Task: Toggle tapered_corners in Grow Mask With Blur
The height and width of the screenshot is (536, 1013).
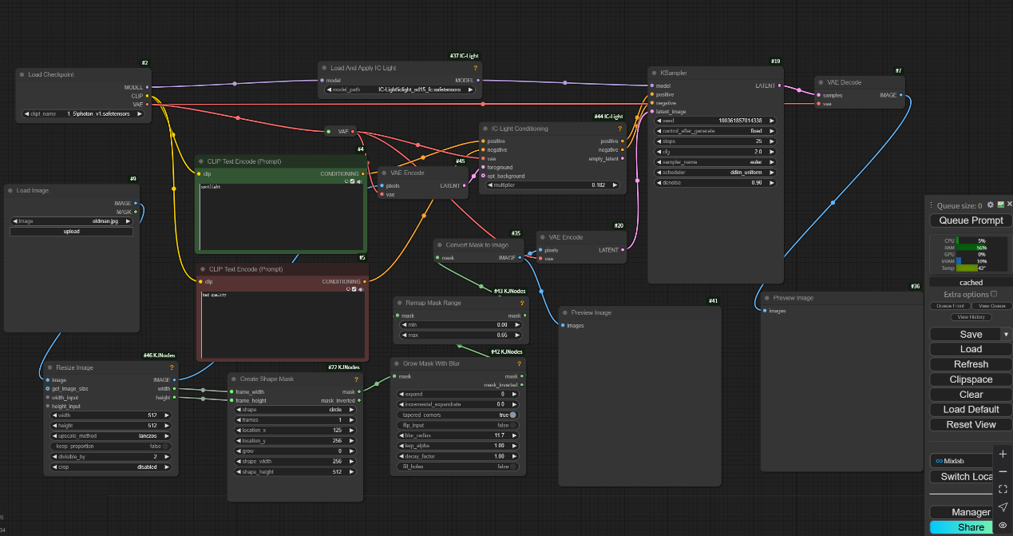Action: tap(512, 415)
